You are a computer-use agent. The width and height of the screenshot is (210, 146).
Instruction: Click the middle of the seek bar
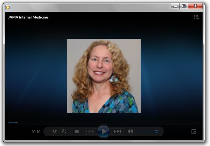tap(104, 123)
